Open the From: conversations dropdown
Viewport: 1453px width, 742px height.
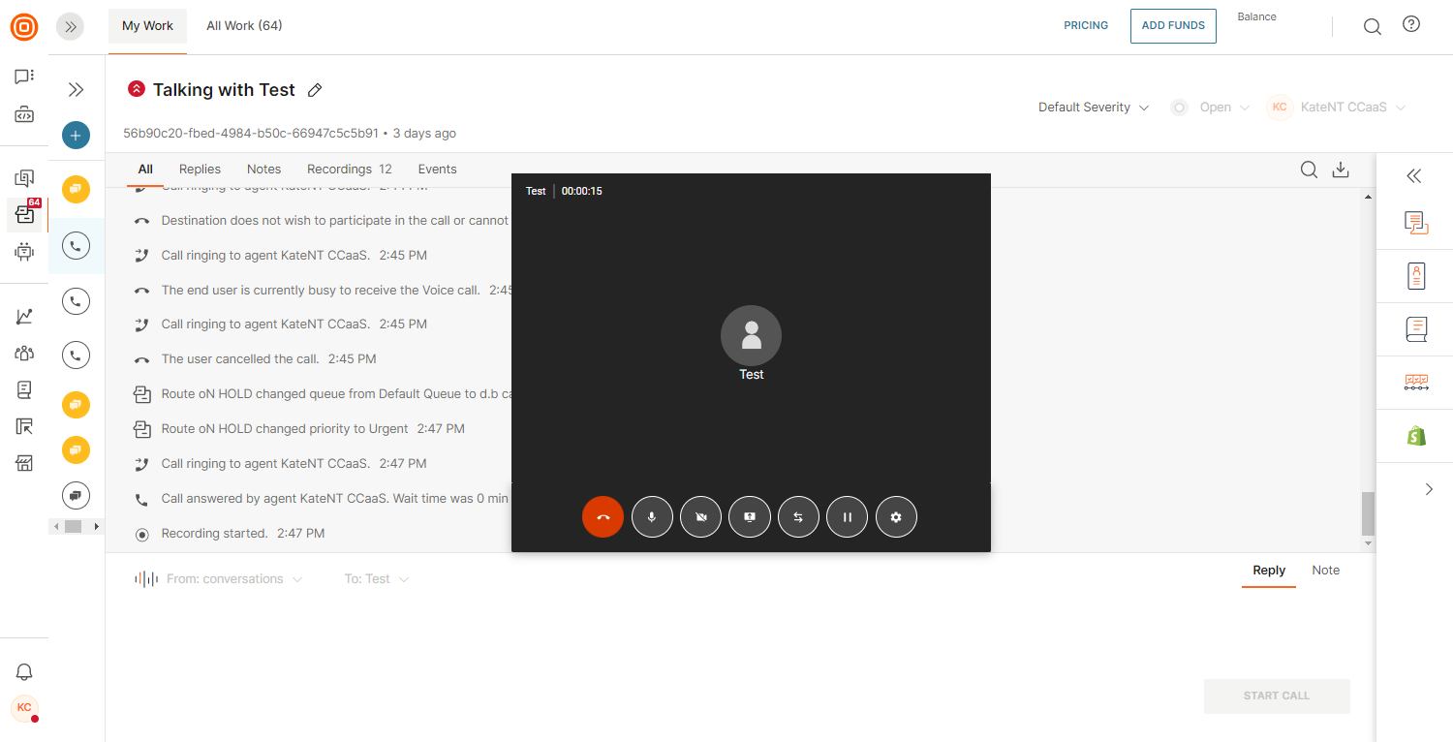click(x=233, y=579)
